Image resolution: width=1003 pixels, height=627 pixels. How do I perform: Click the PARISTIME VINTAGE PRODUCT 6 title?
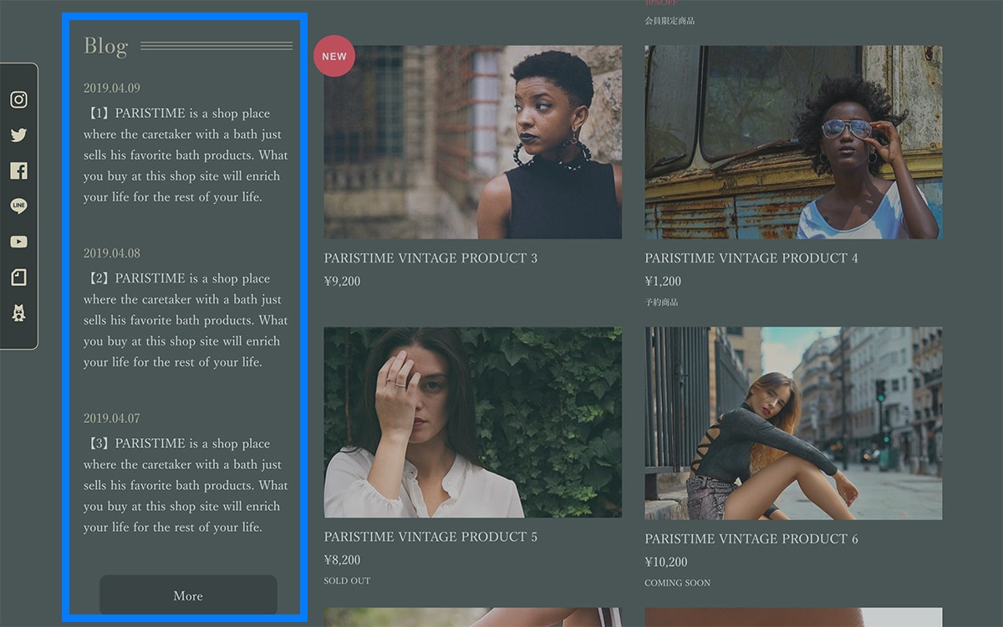pos(751,539)
